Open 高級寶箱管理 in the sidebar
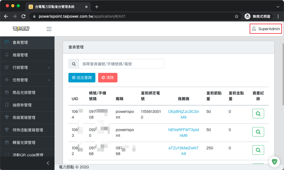 27,118
